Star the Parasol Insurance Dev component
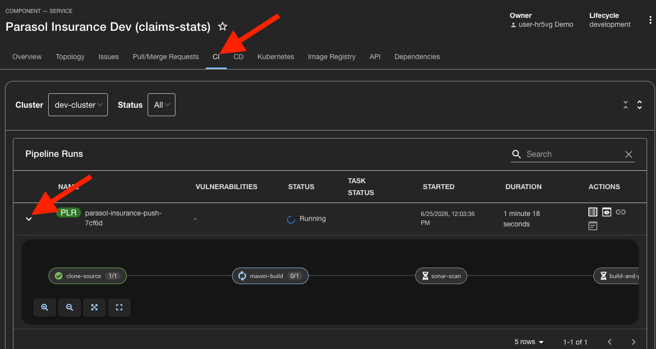The image size is (656, 349). click(x=223, y=27)
